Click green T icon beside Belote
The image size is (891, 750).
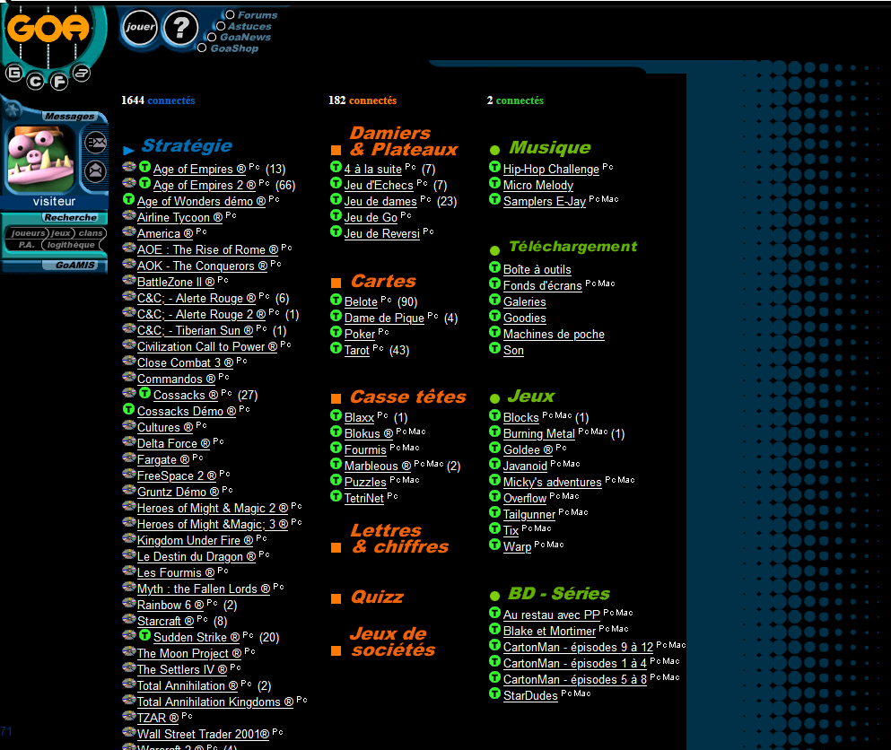336,300
